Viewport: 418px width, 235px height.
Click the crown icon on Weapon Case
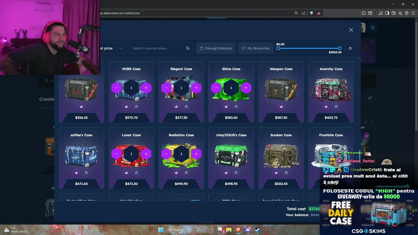point(281,107)
